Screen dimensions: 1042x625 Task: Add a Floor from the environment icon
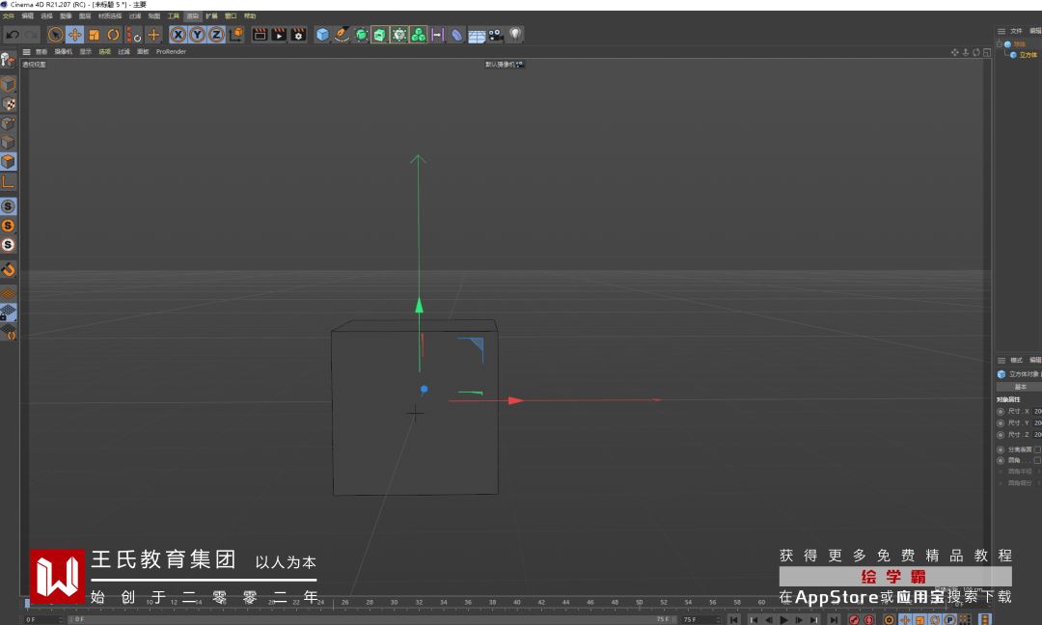[477, 35]
